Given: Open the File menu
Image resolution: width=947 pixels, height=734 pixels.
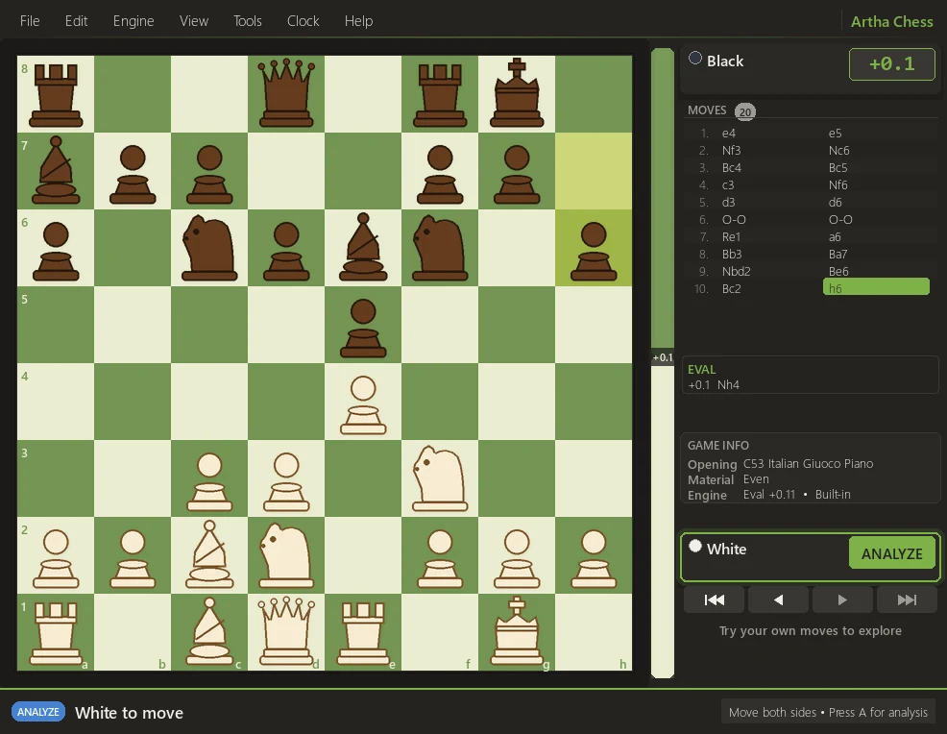Looking at the screenshot, I should pos(30,21).
